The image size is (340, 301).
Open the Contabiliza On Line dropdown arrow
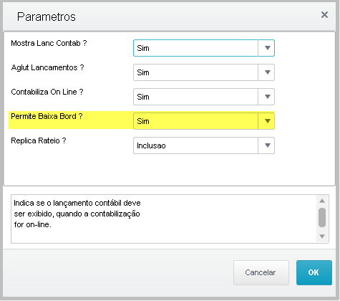coord(267,97)
